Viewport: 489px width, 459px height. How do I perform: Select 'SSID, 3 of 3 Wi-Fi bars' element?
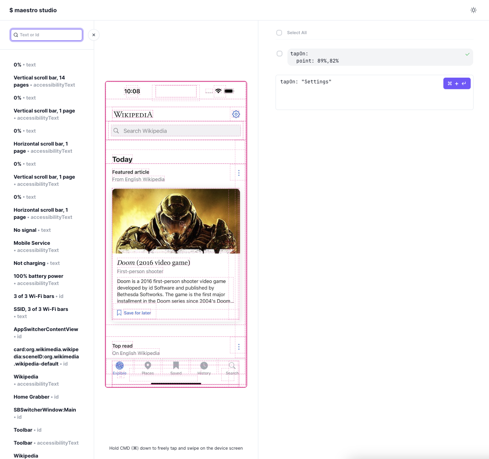pyautogui.click(x=41, y=313)
